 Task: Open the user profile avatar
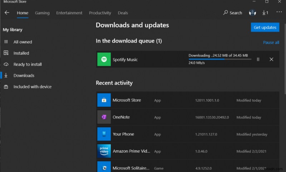pos(252,13)
